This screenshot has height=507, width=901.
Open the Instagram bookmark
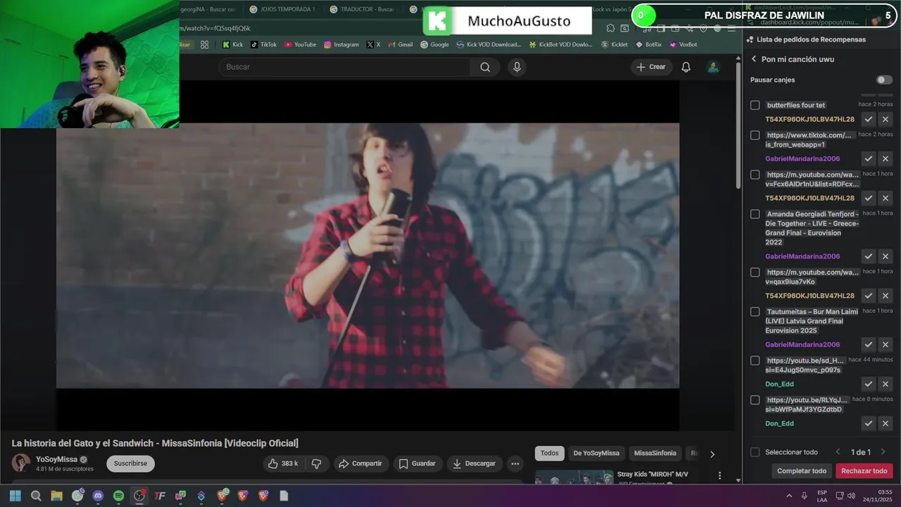(341, 44)
